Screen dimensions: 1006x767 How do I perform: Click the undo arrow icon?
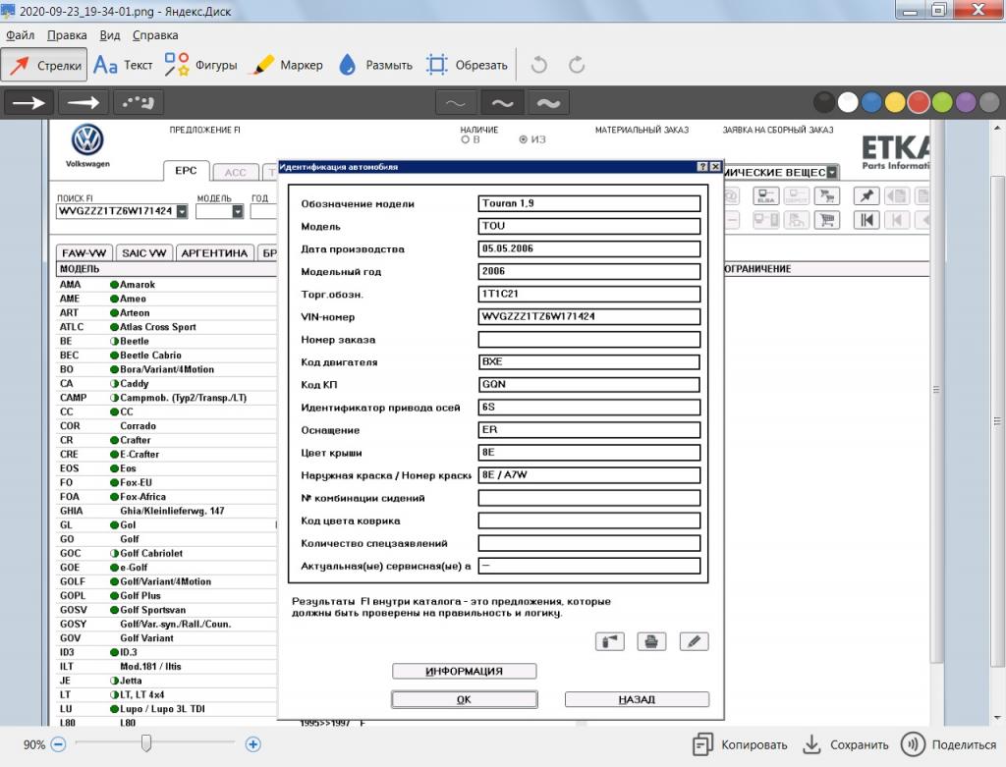(539, 65)
